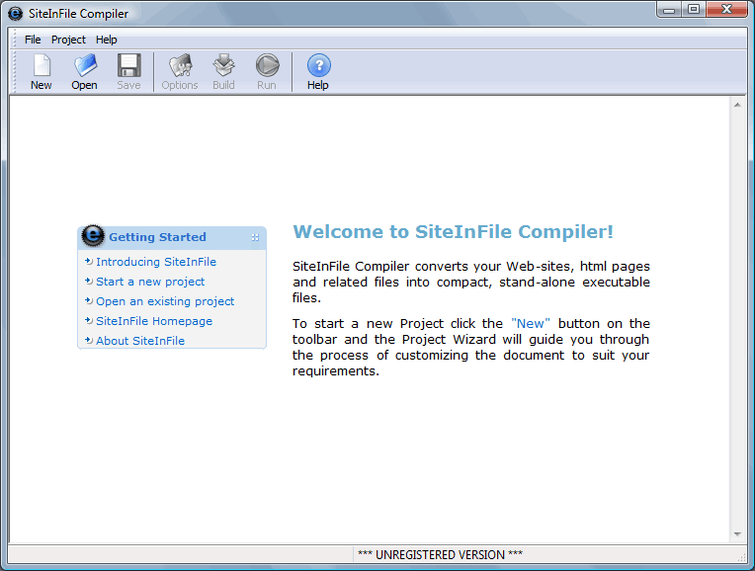Viewport: 755px width, 571px height.
Task: Open the Options toolbar icon
Action: coord(180,66)
